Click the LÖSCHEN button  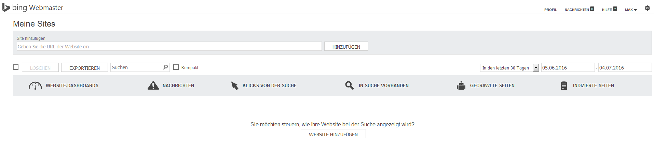pyautogui.click(x=40, y=67)
